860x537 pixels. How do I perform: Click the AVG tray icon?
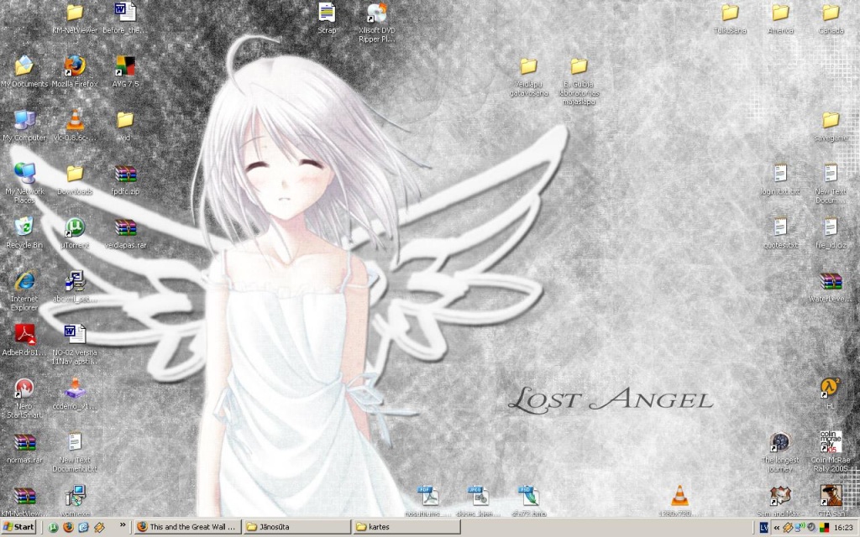[x=824, y=527]
